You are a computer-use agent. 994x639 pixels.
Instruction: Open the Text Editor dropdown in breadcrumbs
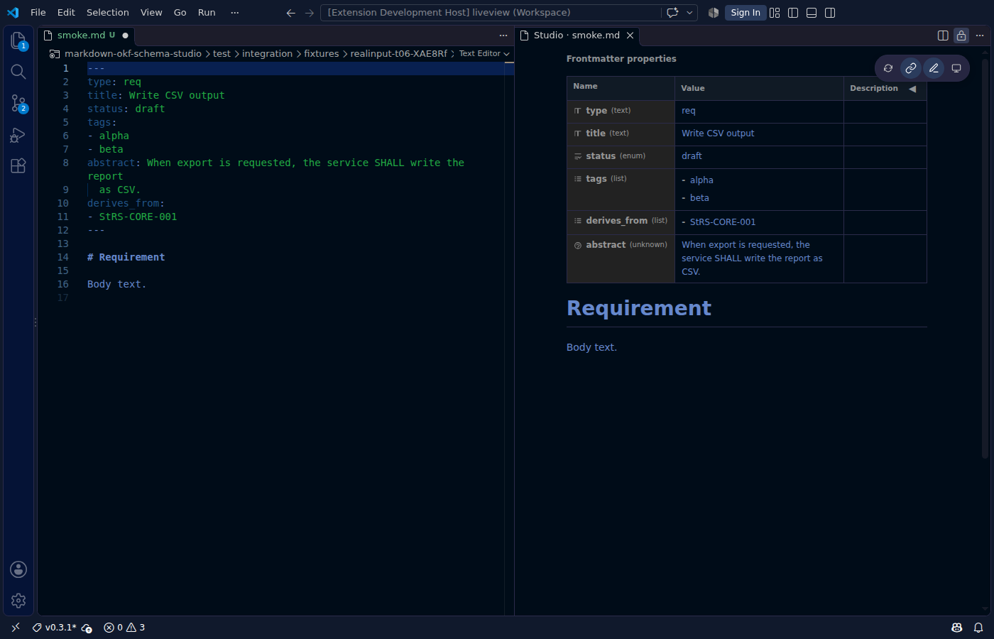click(484, 54)
